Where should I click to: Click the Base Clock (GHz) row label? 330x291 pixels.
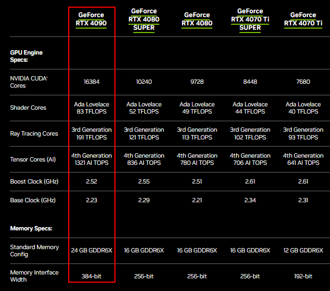pyautogui.click(x=32, y=200)
